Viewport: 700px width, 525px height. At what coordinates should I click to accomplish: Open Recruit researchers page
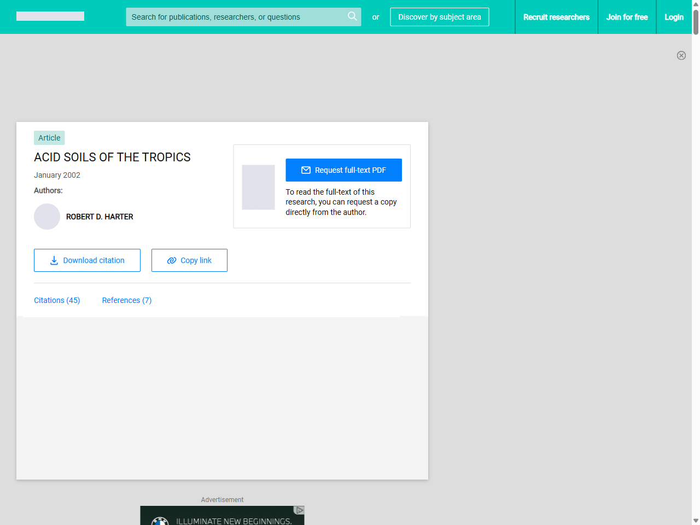coord(556,17)
